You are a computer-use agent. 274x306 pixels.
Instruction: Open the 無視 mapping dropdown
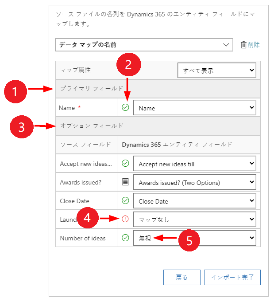click(x=195, y=238)
